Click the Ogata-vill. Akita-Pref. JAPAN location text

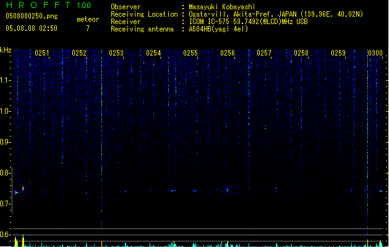(x=276, y=14)
